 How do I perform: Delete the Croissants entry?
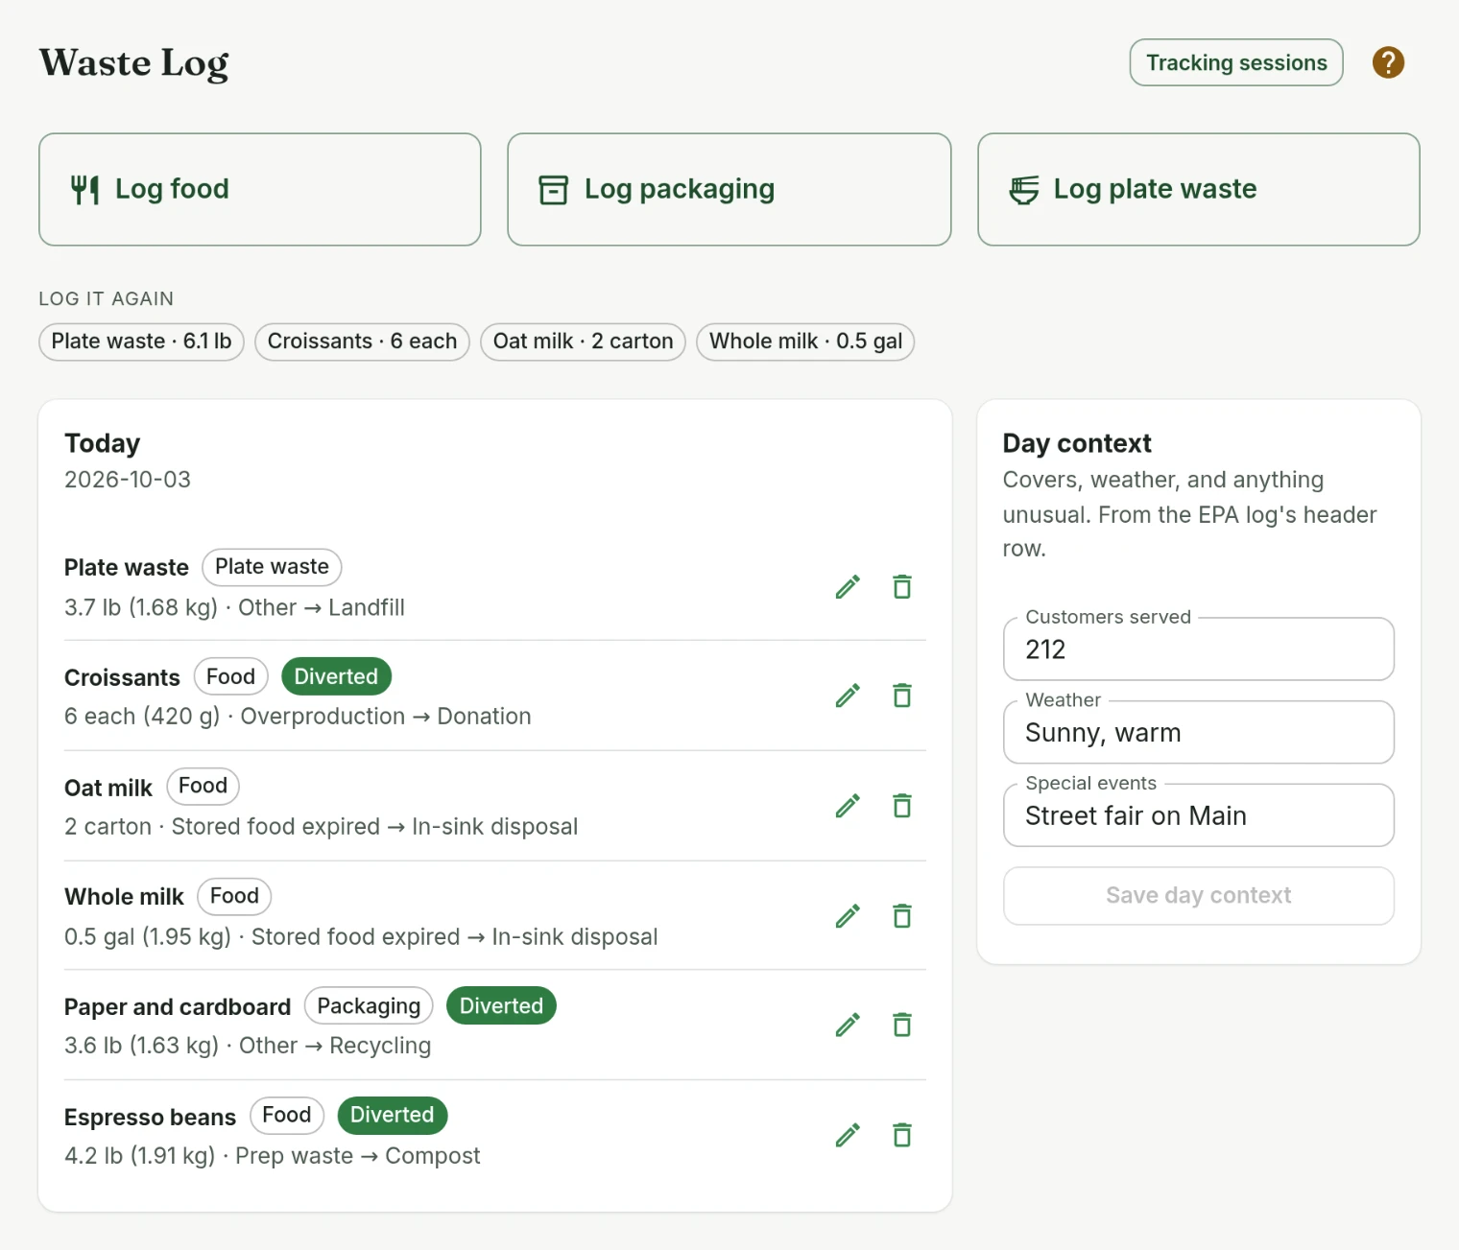click(902, 696)
